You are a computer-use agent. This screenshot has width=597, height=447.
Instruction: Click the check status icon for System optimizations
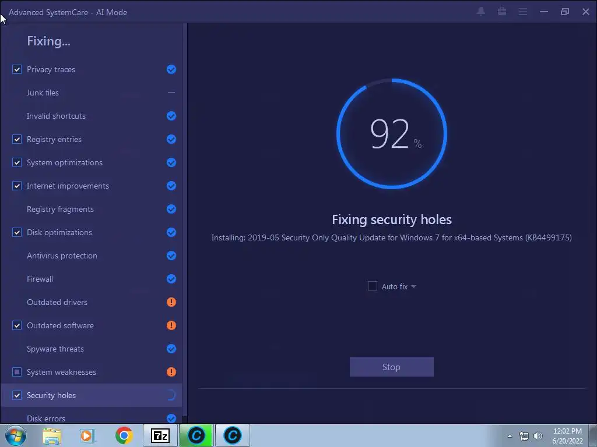coord(171,162)
